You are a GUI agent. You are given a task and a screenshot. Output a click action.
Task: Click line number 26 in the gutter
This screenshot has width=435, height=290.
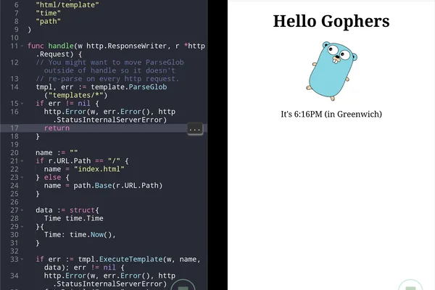pyautogui.click(x=14, y=202)
